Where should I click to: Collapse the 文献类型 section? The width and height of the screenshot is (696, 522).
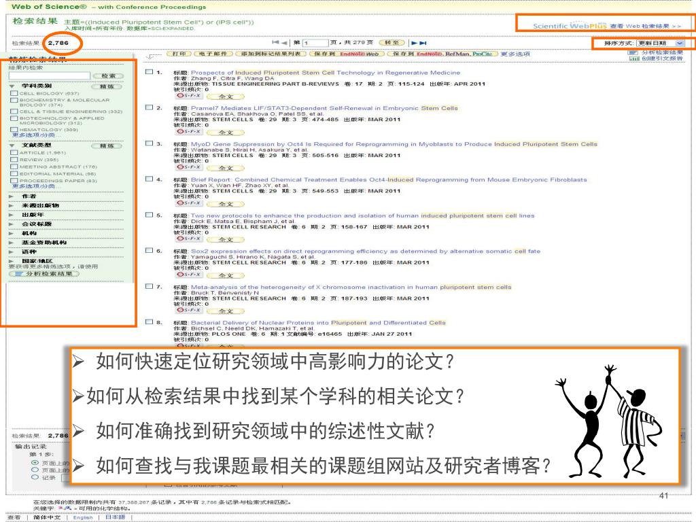(x=12, y=145)
